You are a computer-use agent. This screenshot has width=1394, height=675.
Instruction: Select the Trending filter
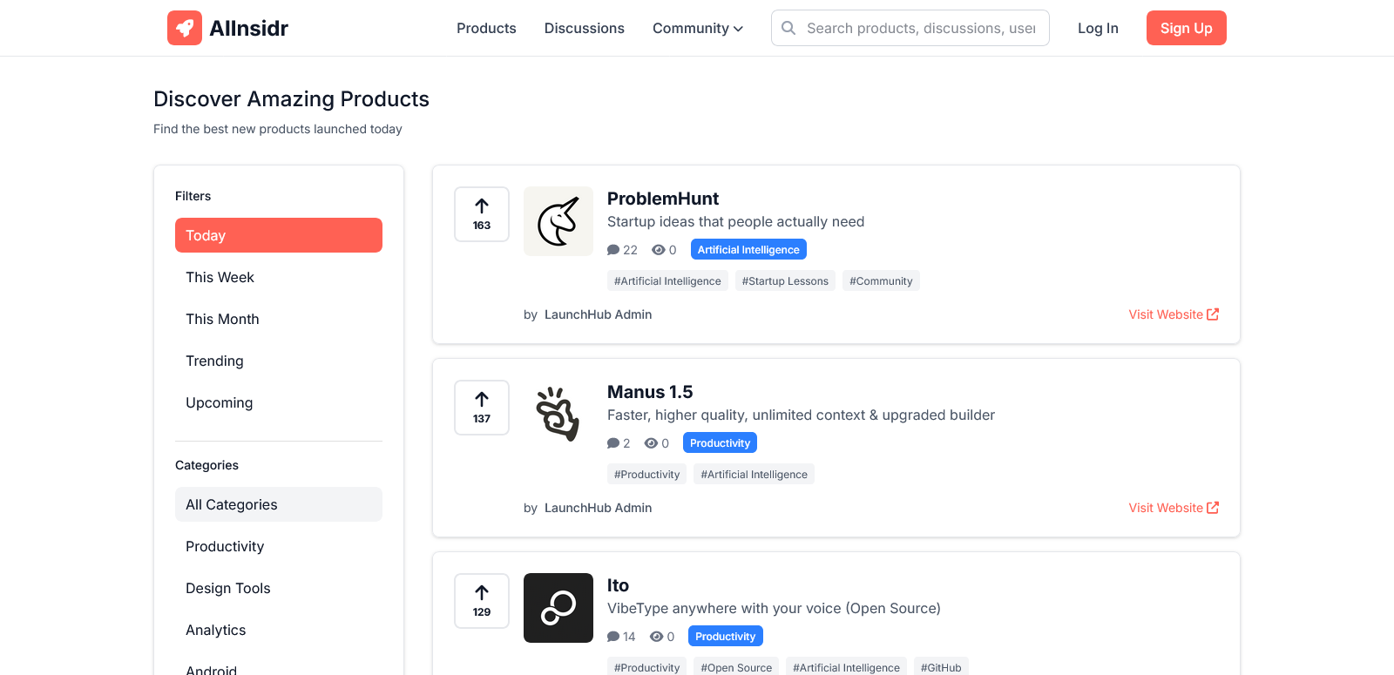pyautogui.click(x=214, y=361)
